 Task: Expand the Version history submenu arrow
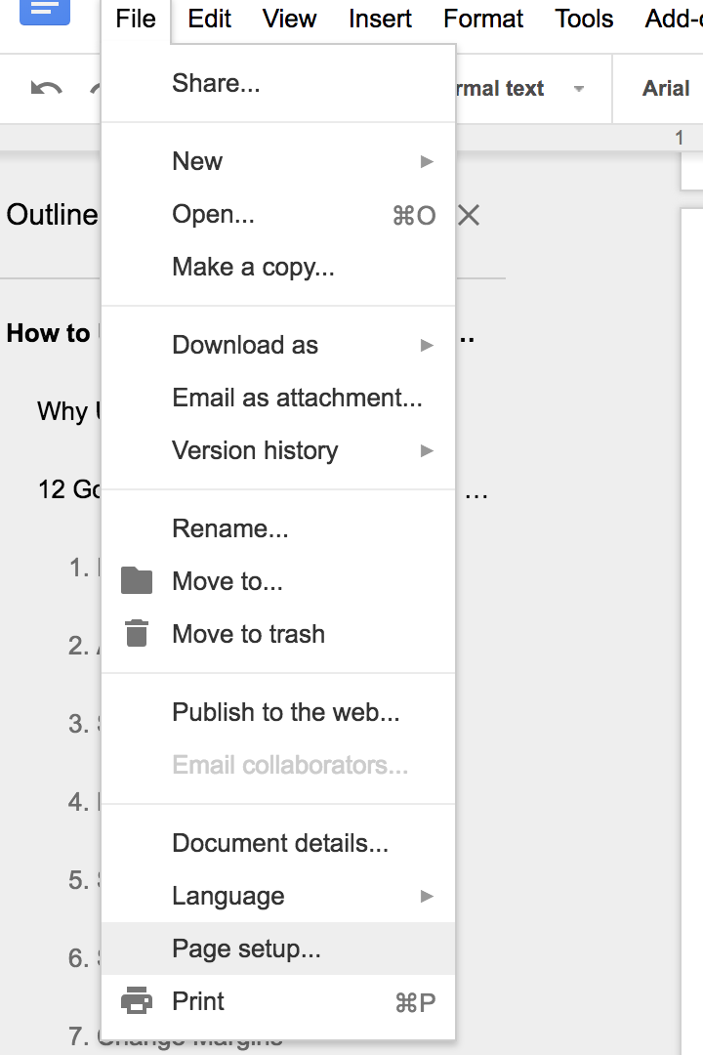click(x=427, y=450)
